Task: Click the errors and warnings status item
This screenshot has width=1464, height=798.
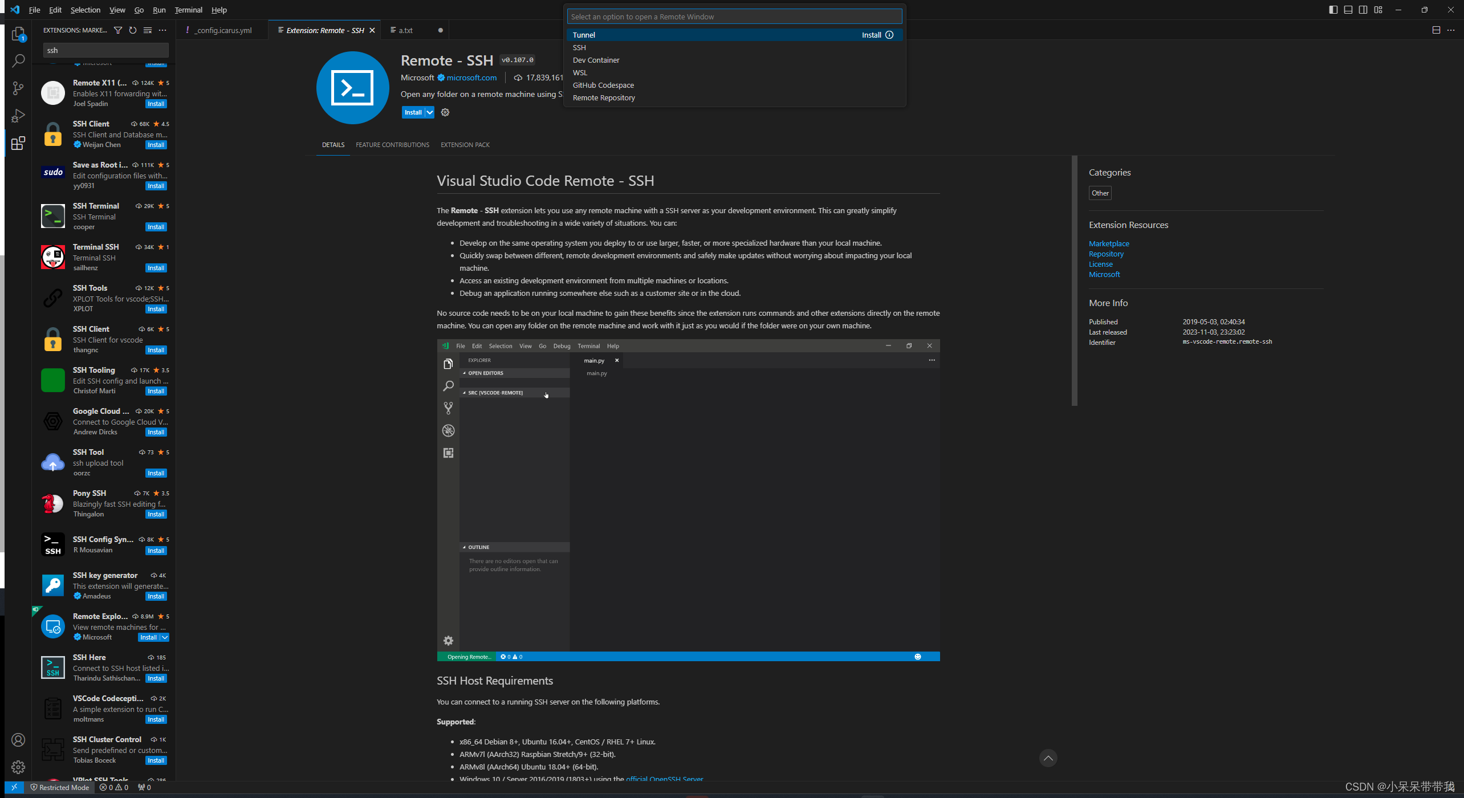Action: (x=114, y=787)
